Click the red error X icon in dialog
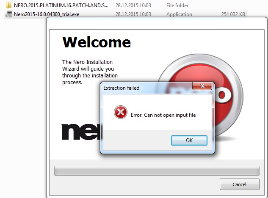The image size is (268, 198). click(x=121, y=112)
